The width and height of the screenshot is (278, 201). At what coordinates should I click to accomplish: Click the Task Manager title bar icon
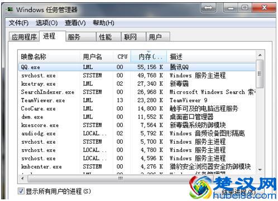[x=9, y=9]
